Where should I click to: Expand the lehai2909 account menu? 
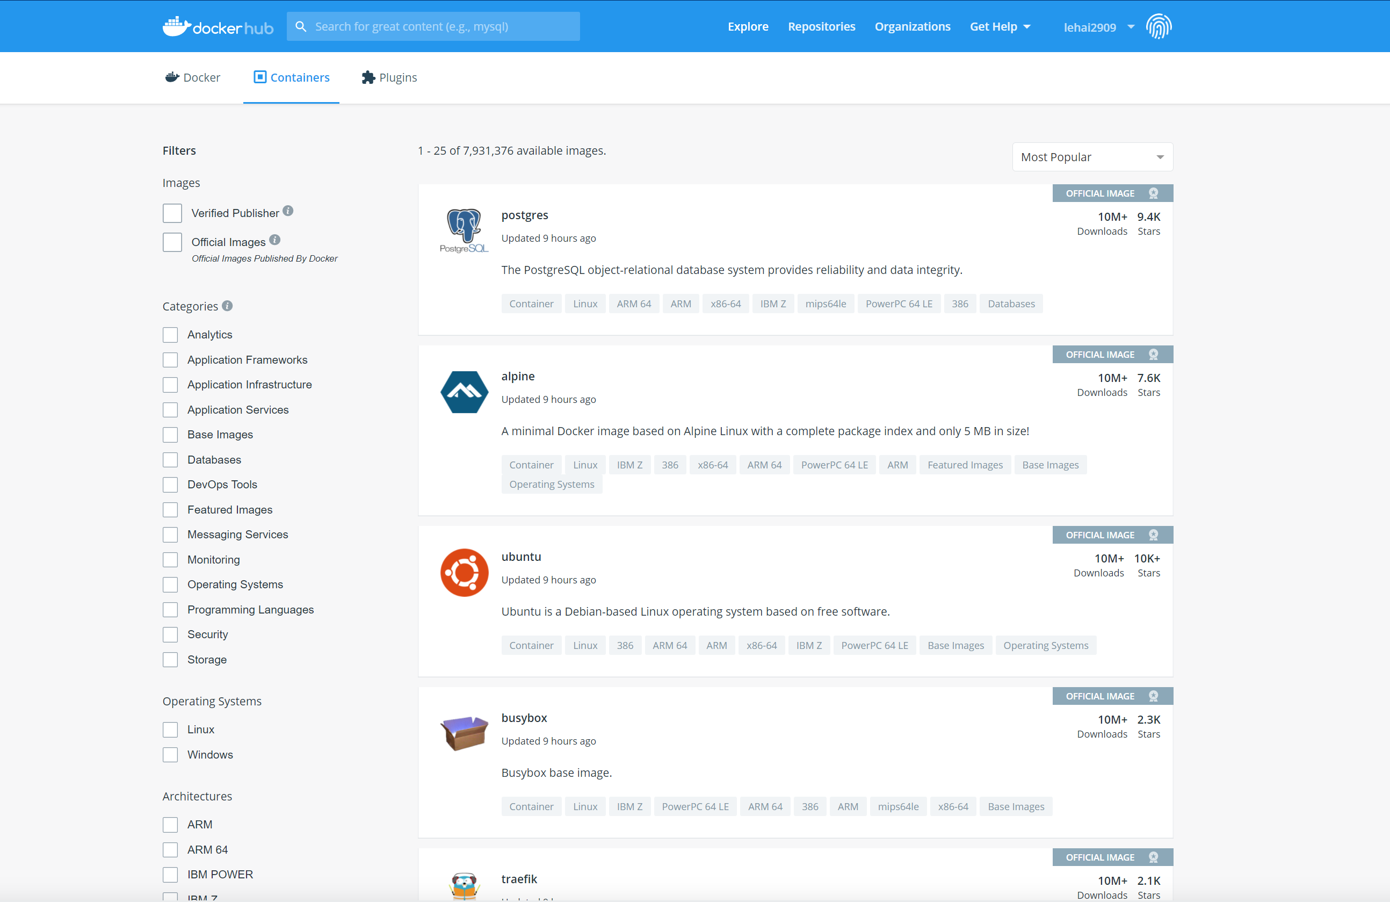click(1099, 27)
